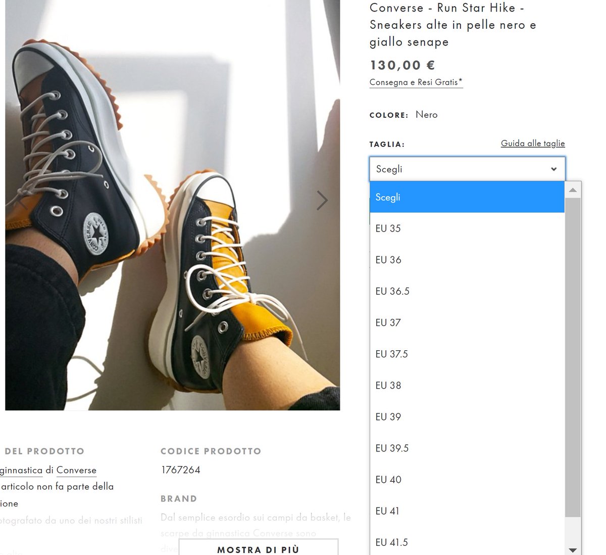Click the chevron on the Scegli size selector
606x555 pixels.
553,169
